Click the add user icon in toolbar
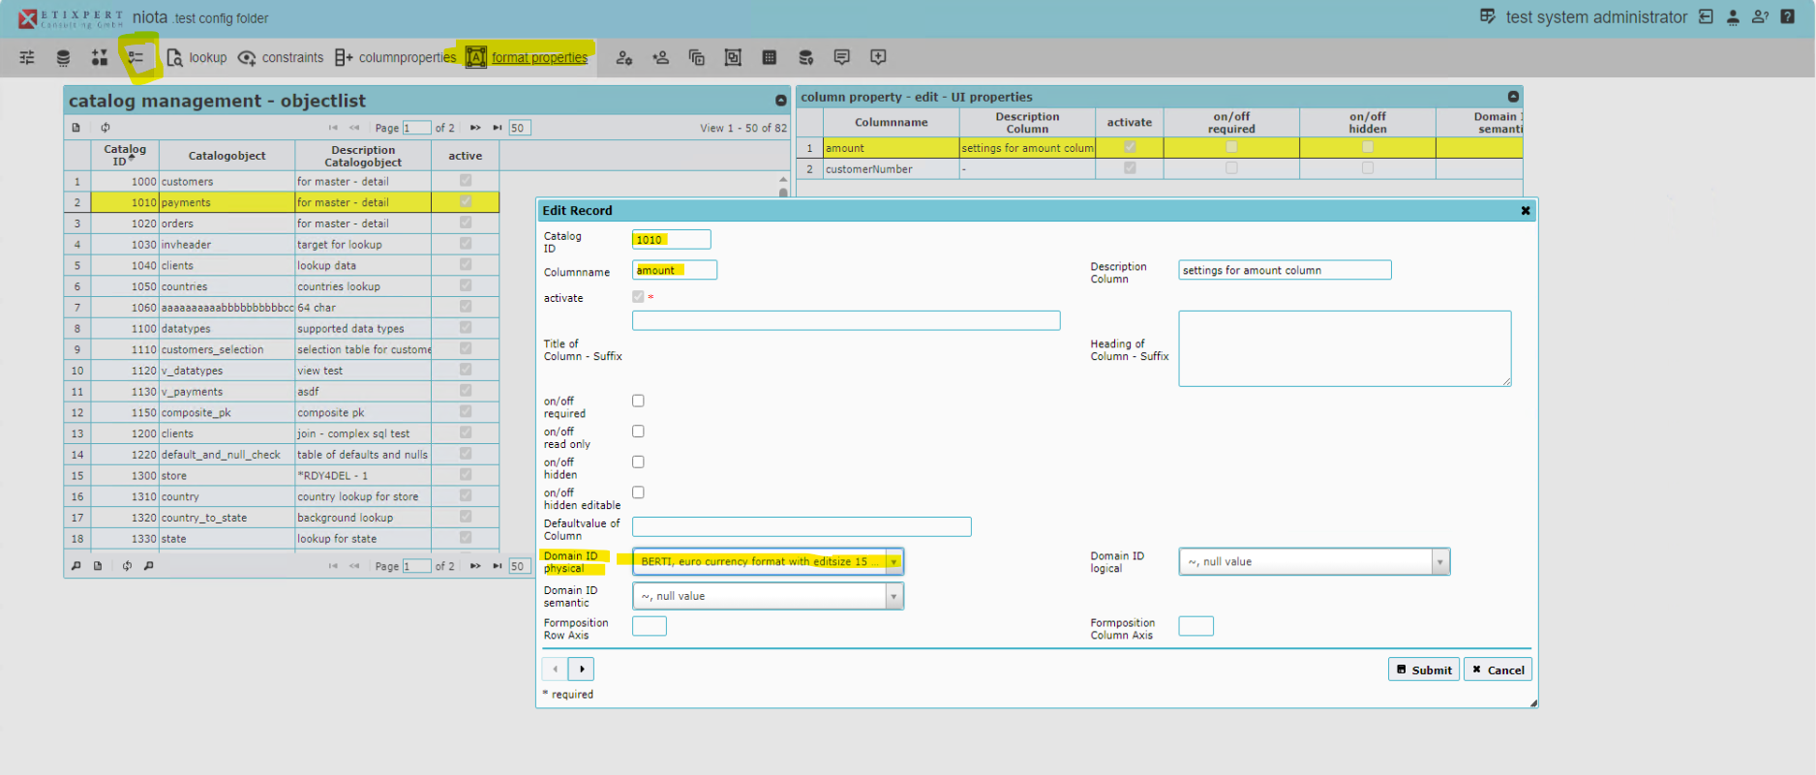 (x=660, y=58)
